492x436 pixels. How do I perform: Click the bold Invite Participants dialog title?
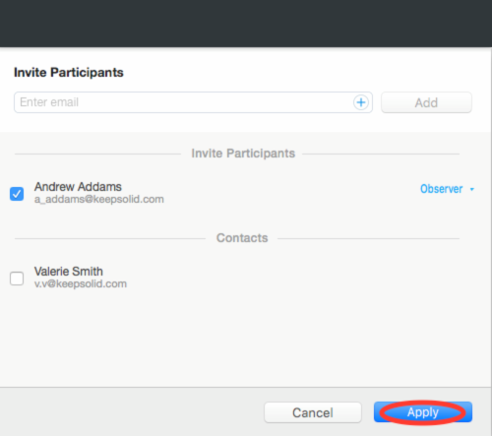69,73
